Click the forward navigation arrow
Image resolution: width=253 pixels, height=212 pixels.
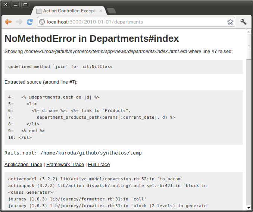pyautogui.click(x=19, y=22)
